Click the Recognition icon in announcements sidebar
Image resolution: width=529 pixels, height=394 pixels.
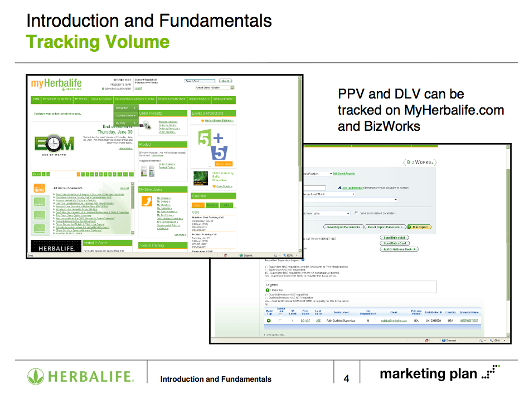(x=40, y=229)
